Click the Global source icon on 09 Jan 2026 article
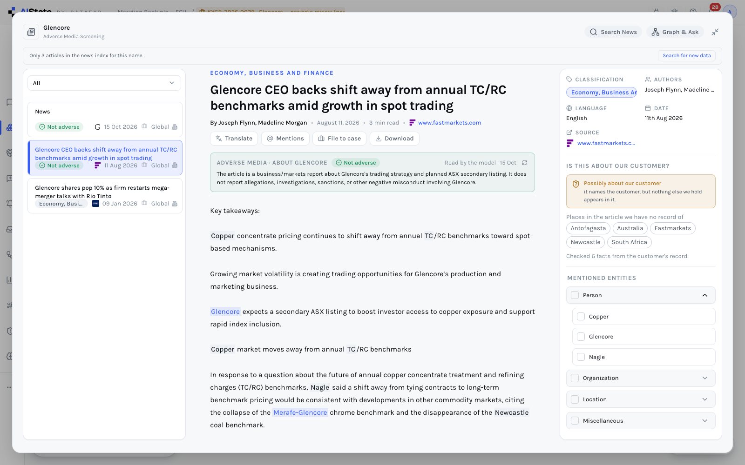This screenshot has width=745, height=465. point(175,204)
